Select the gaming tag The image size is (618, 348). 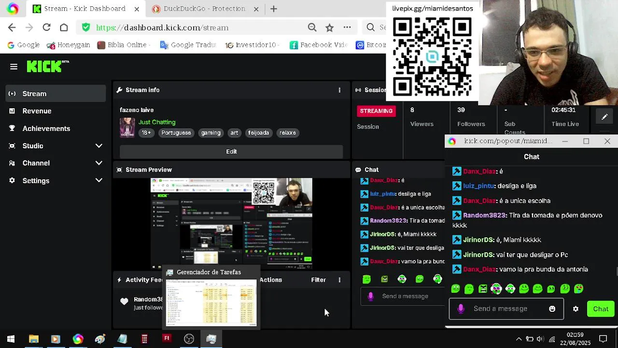[211, 133]
